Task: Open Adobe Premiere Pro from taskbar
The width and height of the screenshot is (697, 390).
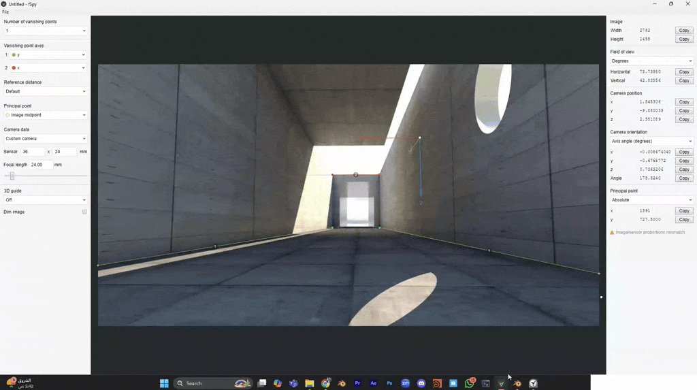Action: [357, 383]
